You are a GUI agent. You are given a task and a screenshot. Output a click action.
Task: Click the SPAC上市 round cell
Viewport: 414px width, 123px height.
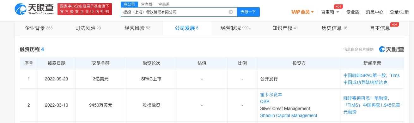151,79
